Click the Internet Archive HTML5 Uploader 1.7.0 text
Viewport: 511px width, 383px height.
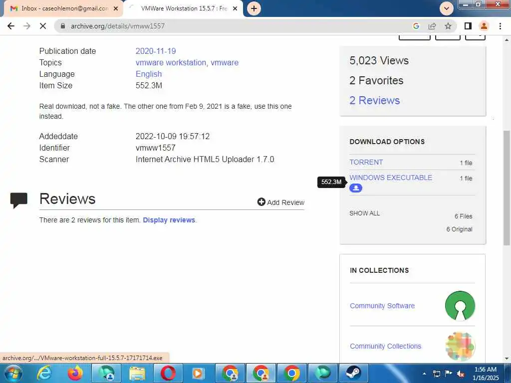[205, 159]
